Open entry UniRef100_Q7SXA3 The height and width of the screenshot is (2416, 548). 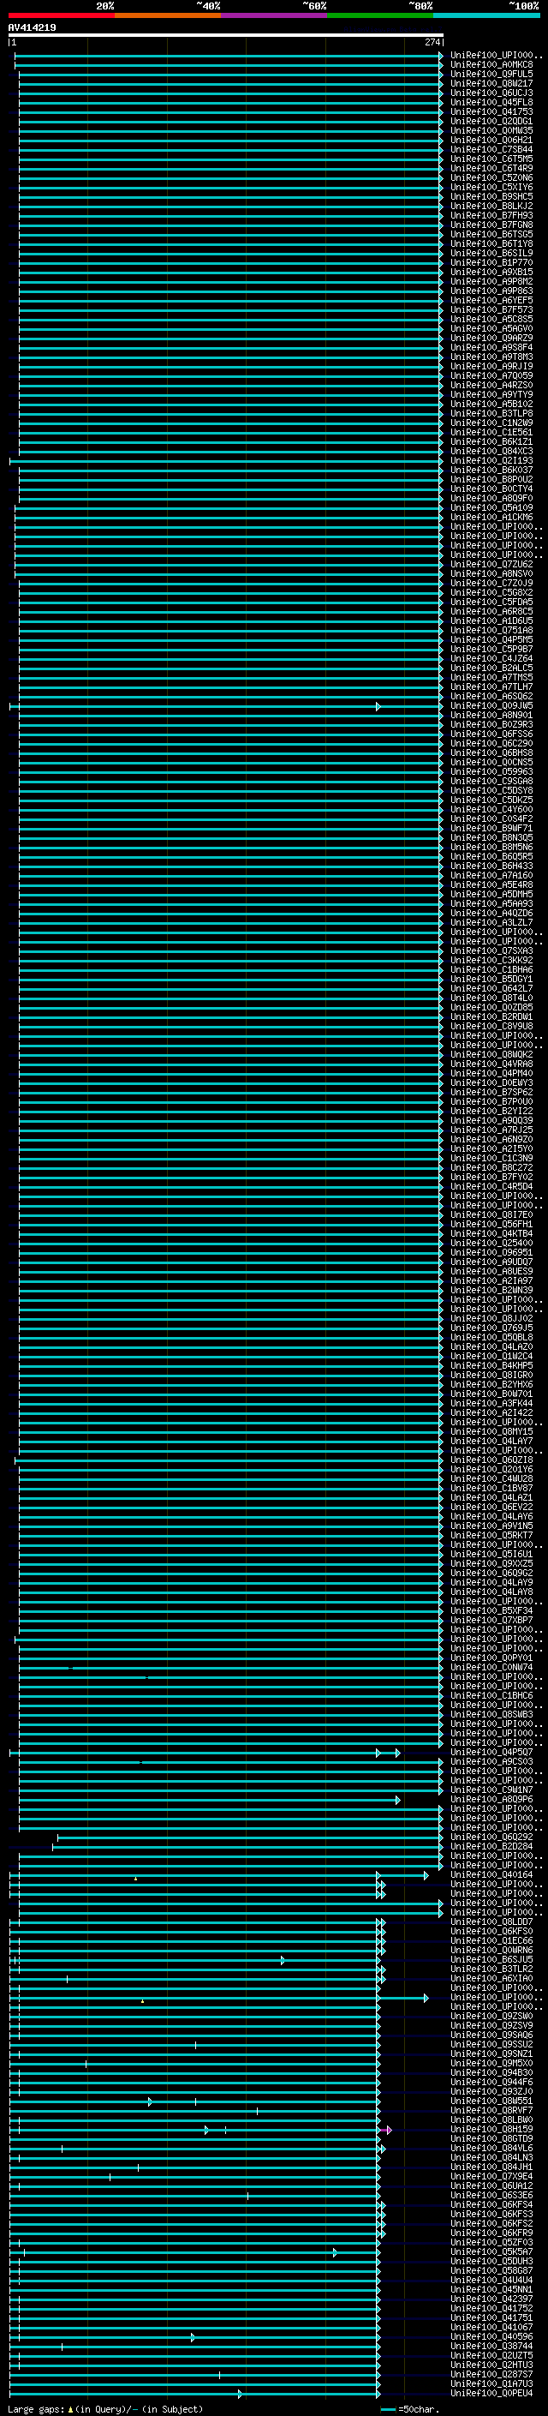491,950
